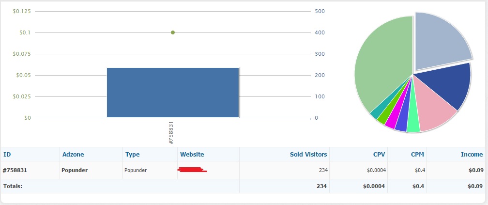Sort by CPV column header
This screenshot has width=488, height=205.
pos(378,155)
